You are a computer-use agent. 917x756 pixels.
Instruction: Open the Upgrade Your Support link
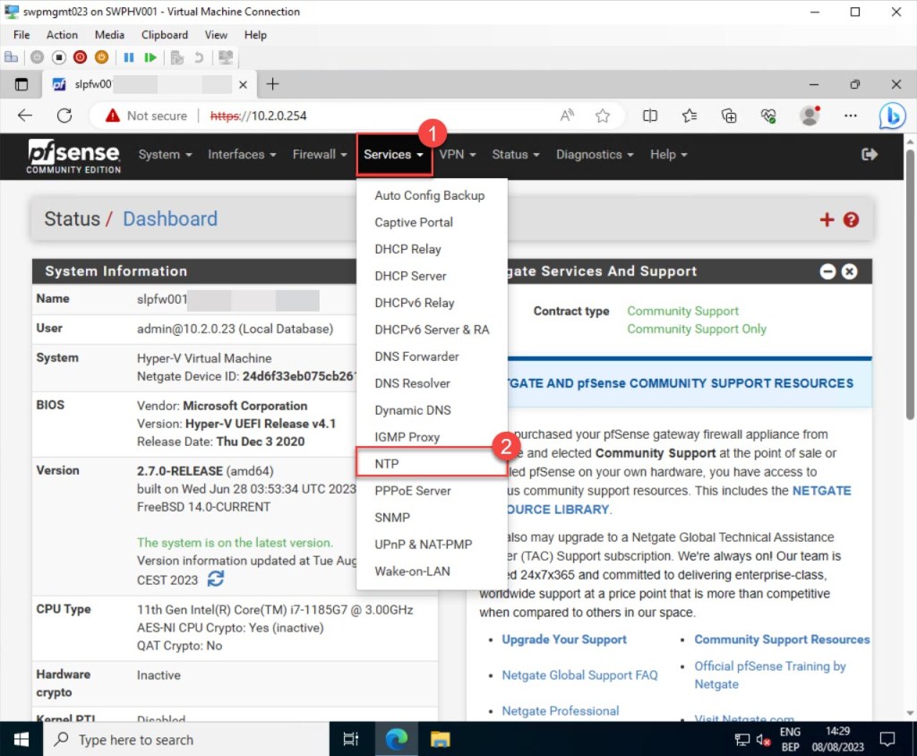(563, 640)
